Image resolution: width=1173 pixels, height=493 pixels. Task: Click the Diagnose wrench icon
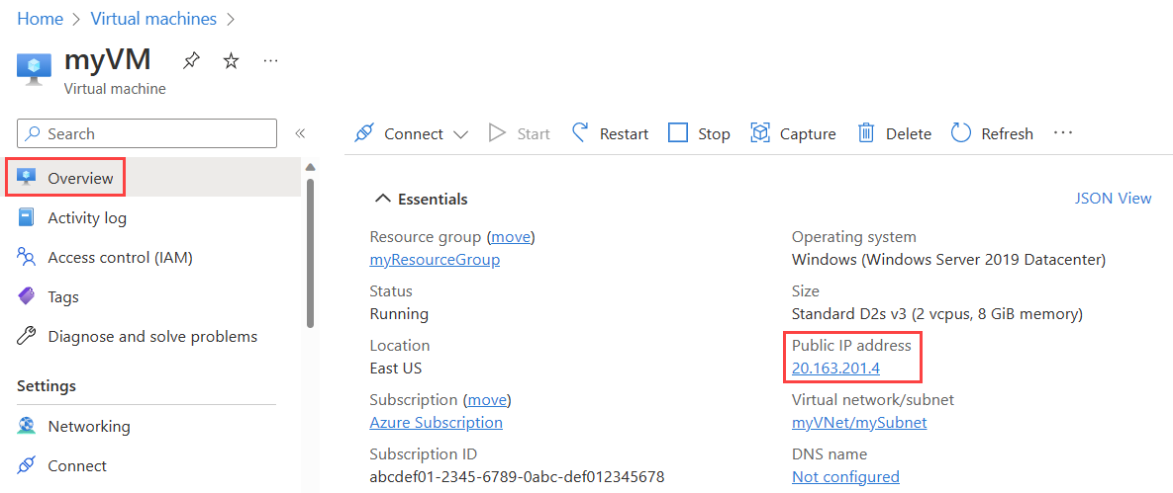pos(26,336)
